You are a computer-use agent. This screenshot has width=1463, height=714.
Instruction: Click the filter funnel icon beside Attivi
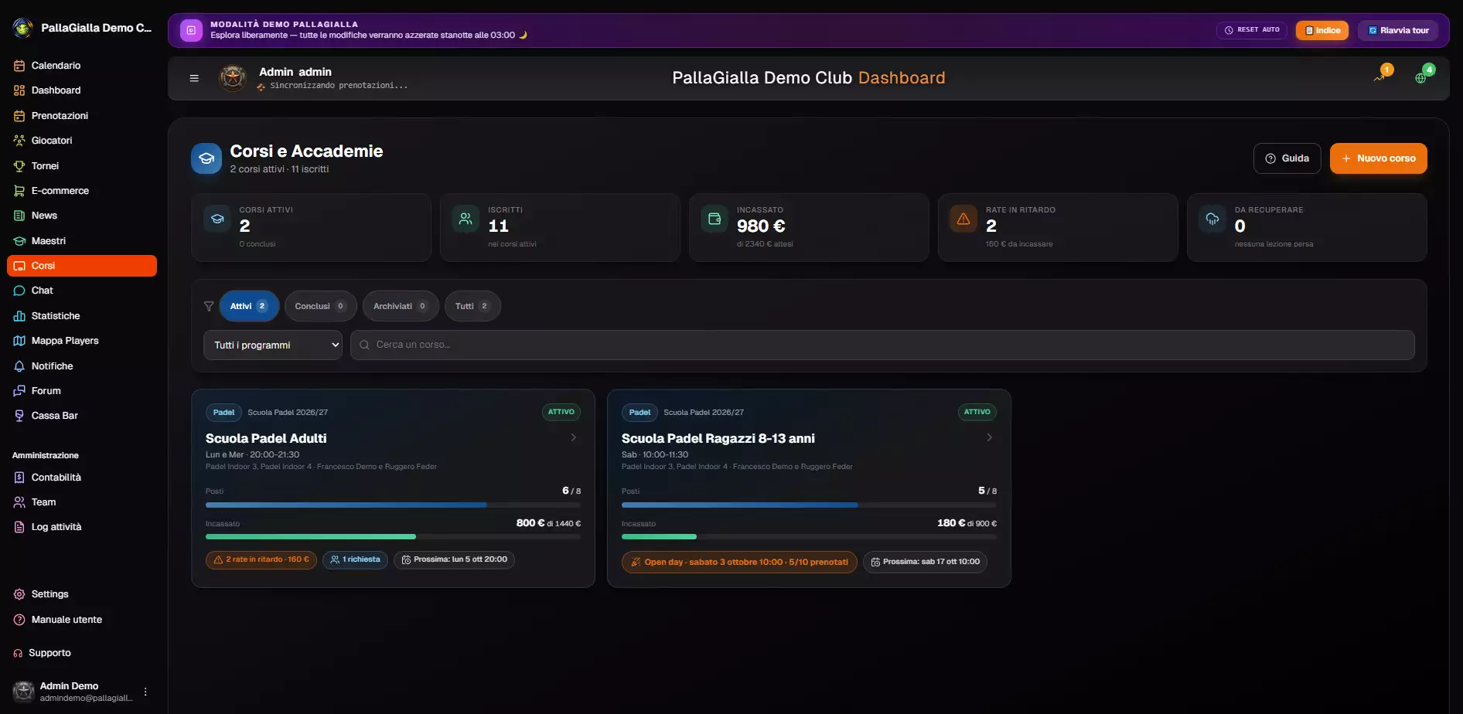[209, 306]
